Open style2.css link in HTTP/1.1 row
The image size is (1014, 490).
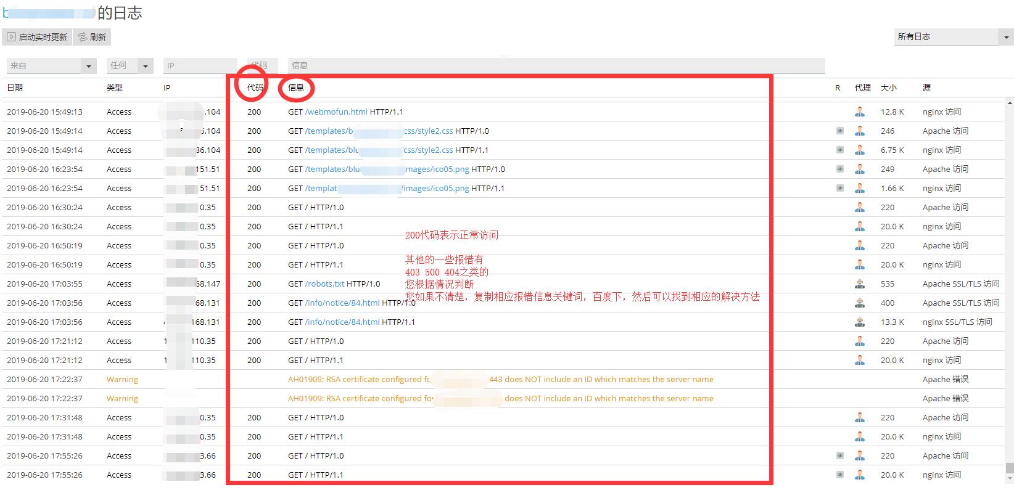(x=379, y=150)
